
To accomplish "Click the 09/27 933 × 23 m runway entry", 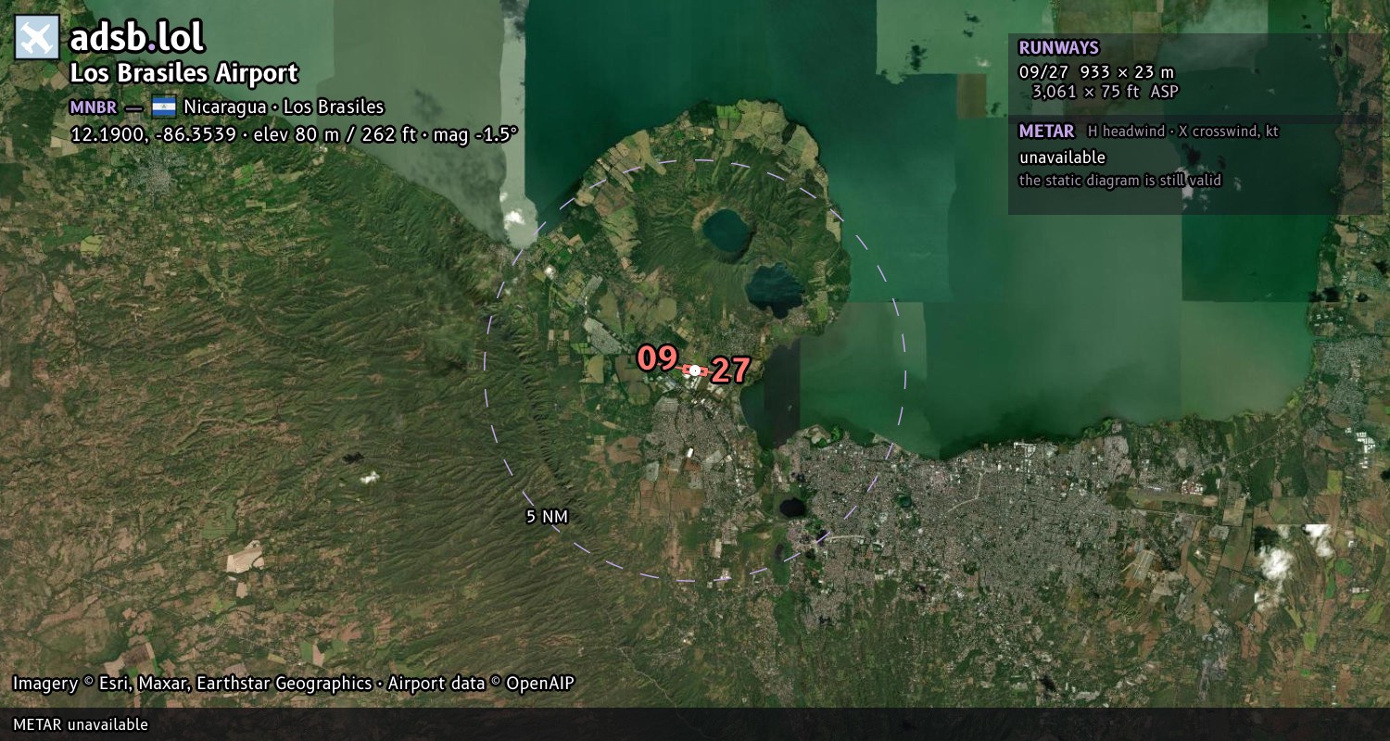I will click(x=1096, y=71).
